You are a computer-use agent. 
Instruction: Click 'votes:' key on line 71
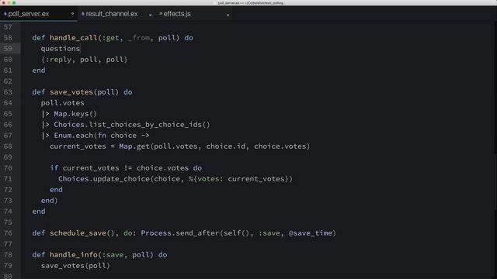coord(210,179)
